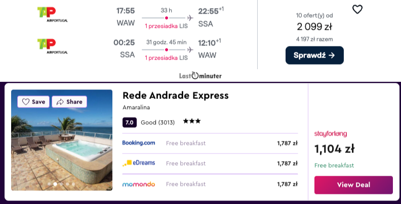The width and height of the screenshot is (401, 204).
Task: Open the Rede Andrade Express hotel title
Action: 175,95
